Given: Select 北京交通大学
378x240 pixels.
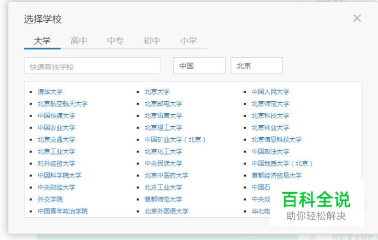Looking at the screenshot, I should pos(56,139).
